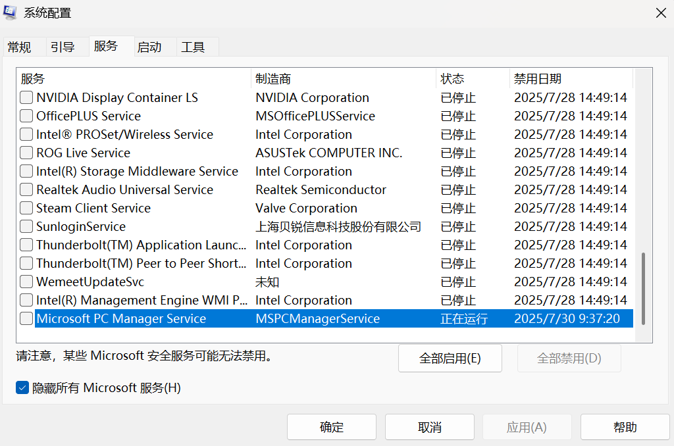The height and width of the screenshot is (446, 674).
Task: Click the 全部启用(E) button
Action: (x=450, y=358)
